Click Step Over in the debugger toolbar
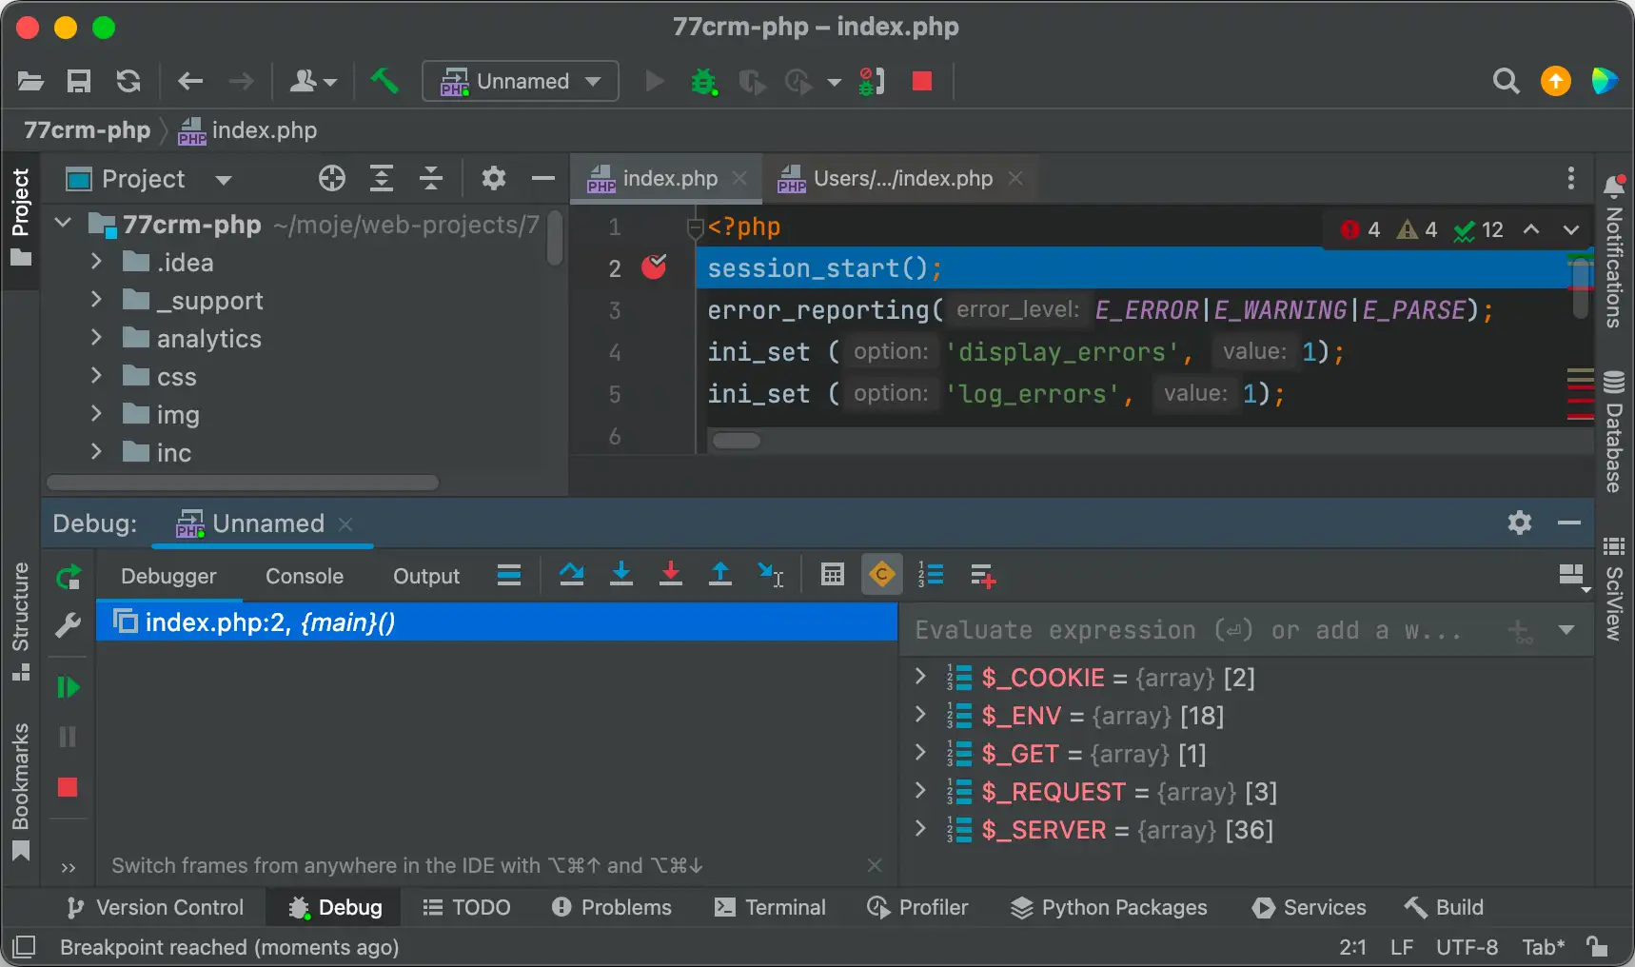 click(572, 575)
